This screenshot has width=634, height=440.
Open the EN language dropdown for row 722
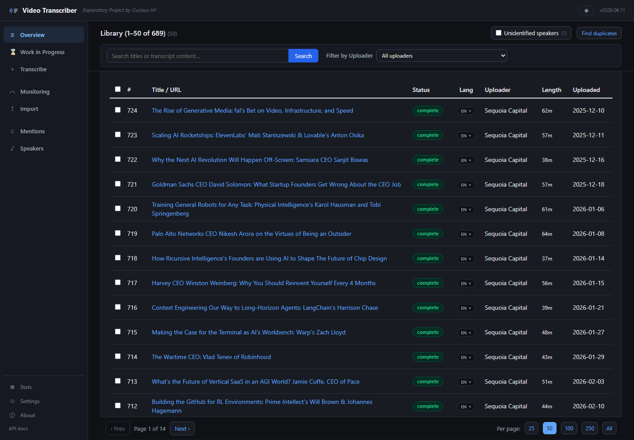tap(466, 160)
